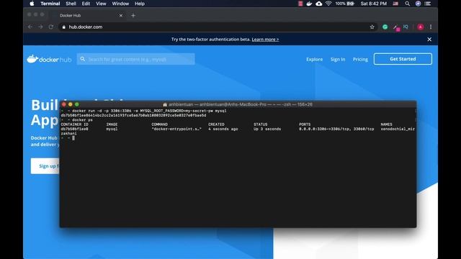Screen dimensions: 461x259
Task: Click the Get Started button
Action: coord(403,59)
